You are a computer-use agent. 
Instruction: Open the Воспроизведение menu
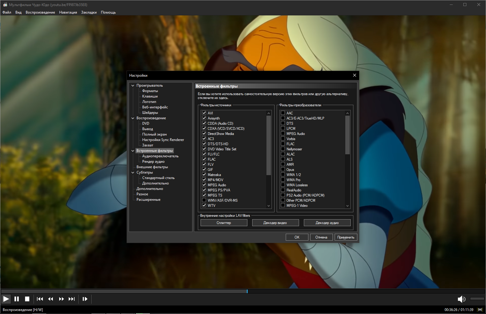point(40,12)
